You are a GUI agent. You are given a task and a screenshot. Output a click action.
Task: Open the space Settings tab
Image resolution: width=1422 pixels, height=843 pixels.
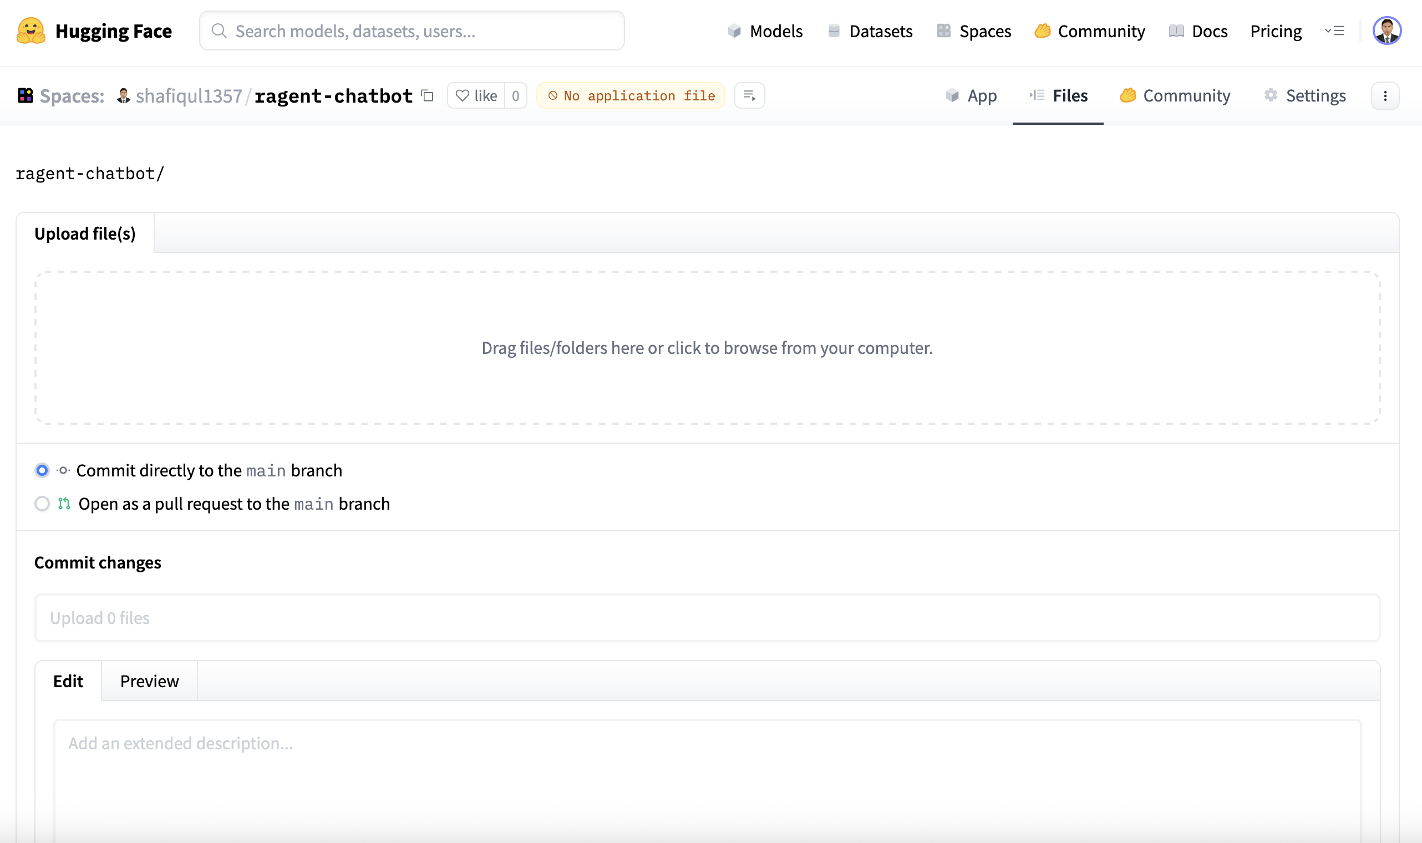pos(1304,95)
